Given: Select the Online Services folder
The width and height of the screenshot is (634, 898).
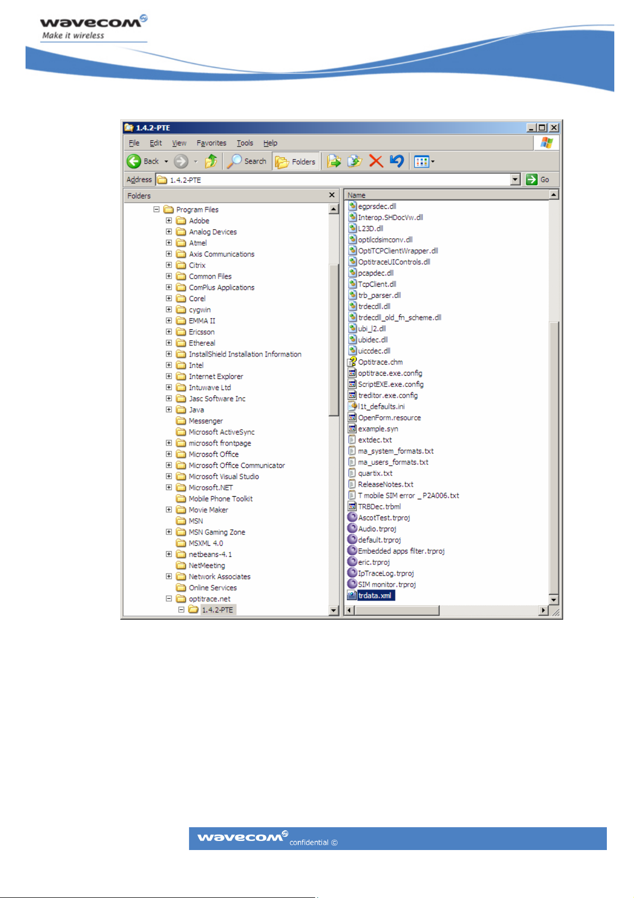Looking at the screenshot, I should coord(212,588).
